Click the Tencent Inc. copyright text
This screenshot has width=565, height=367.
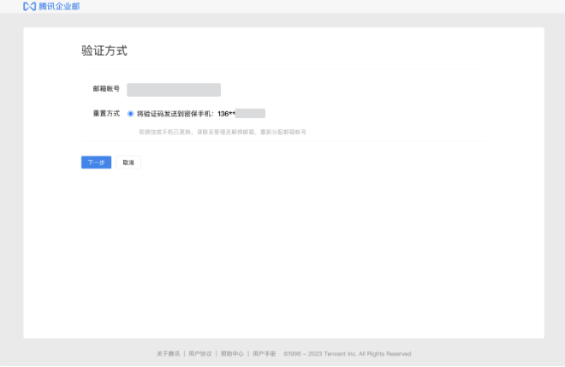click(348, 353)
